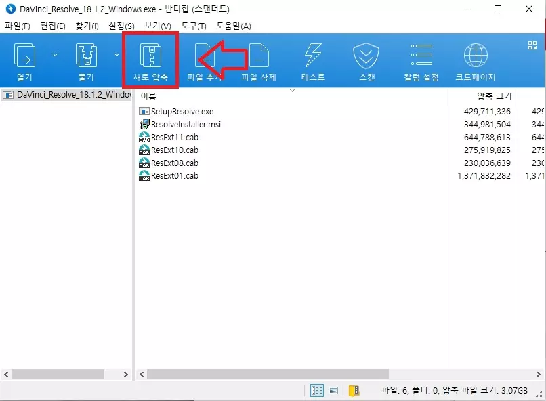
Task: Click the right arrow of tree pane scrollbar
Action: click(x=126, y=374)
